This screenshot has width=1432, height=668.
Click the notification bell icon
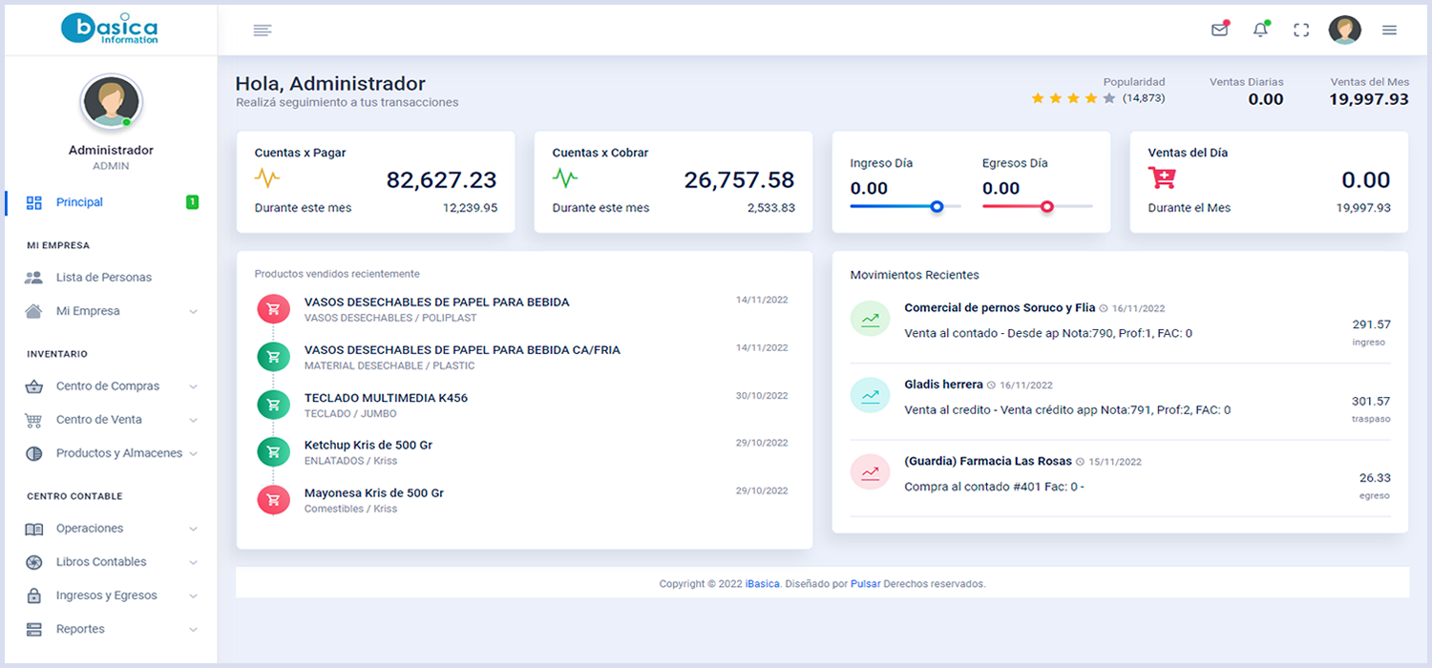coord(1260,30)
